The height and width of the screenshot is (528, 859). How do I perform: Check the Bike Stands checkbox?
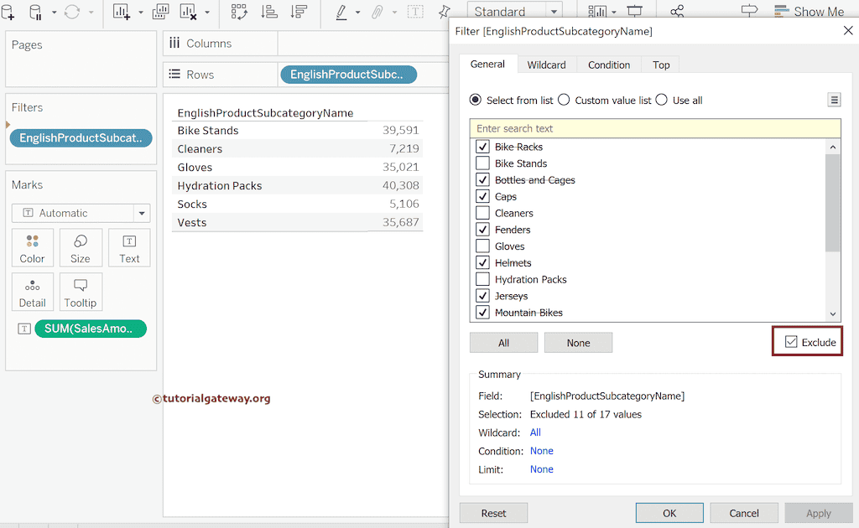(x=482, y=163)
